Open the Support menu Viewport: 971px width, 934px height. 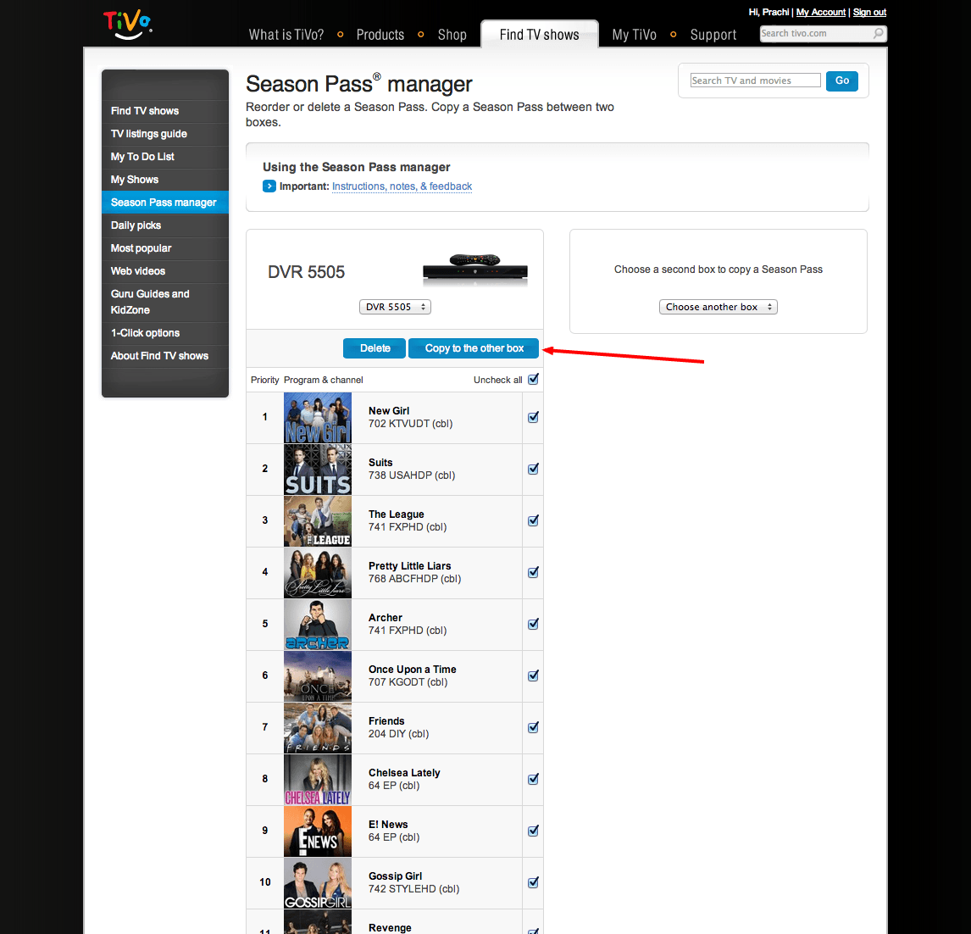(713, 35)
